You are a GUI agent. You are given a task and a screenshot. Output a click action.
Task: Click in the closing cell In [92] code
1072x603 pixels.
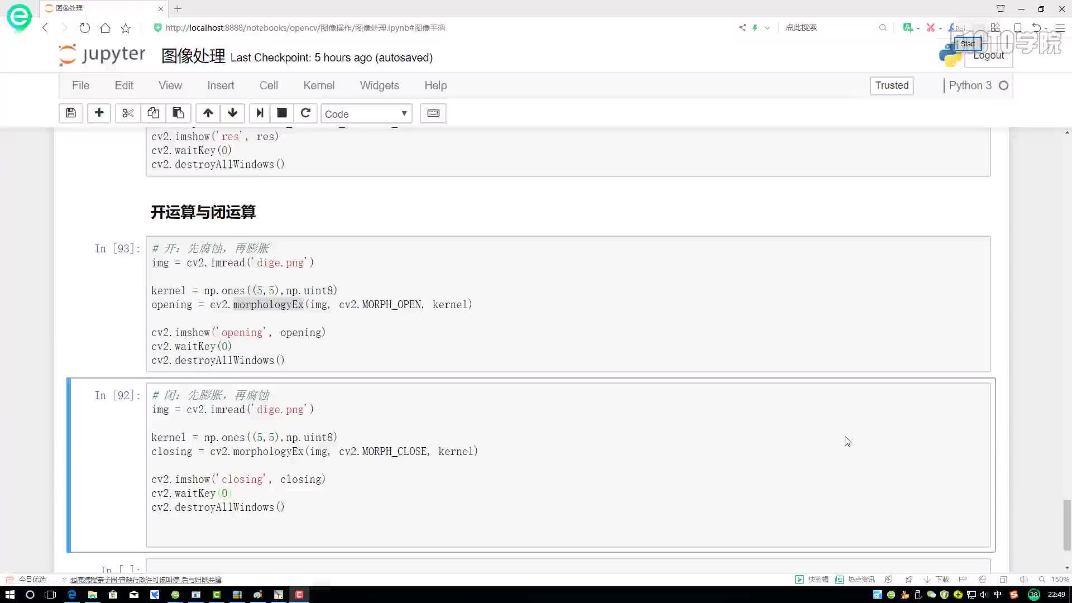568,465
